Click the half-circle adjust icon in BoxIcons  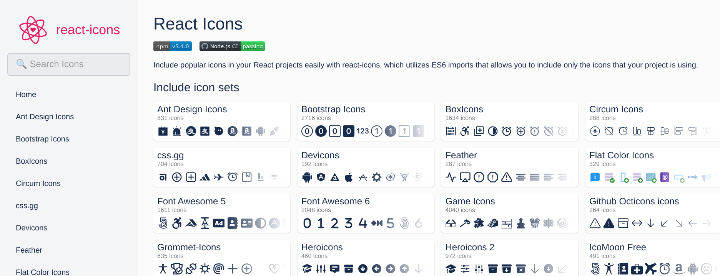pos(493,131)
